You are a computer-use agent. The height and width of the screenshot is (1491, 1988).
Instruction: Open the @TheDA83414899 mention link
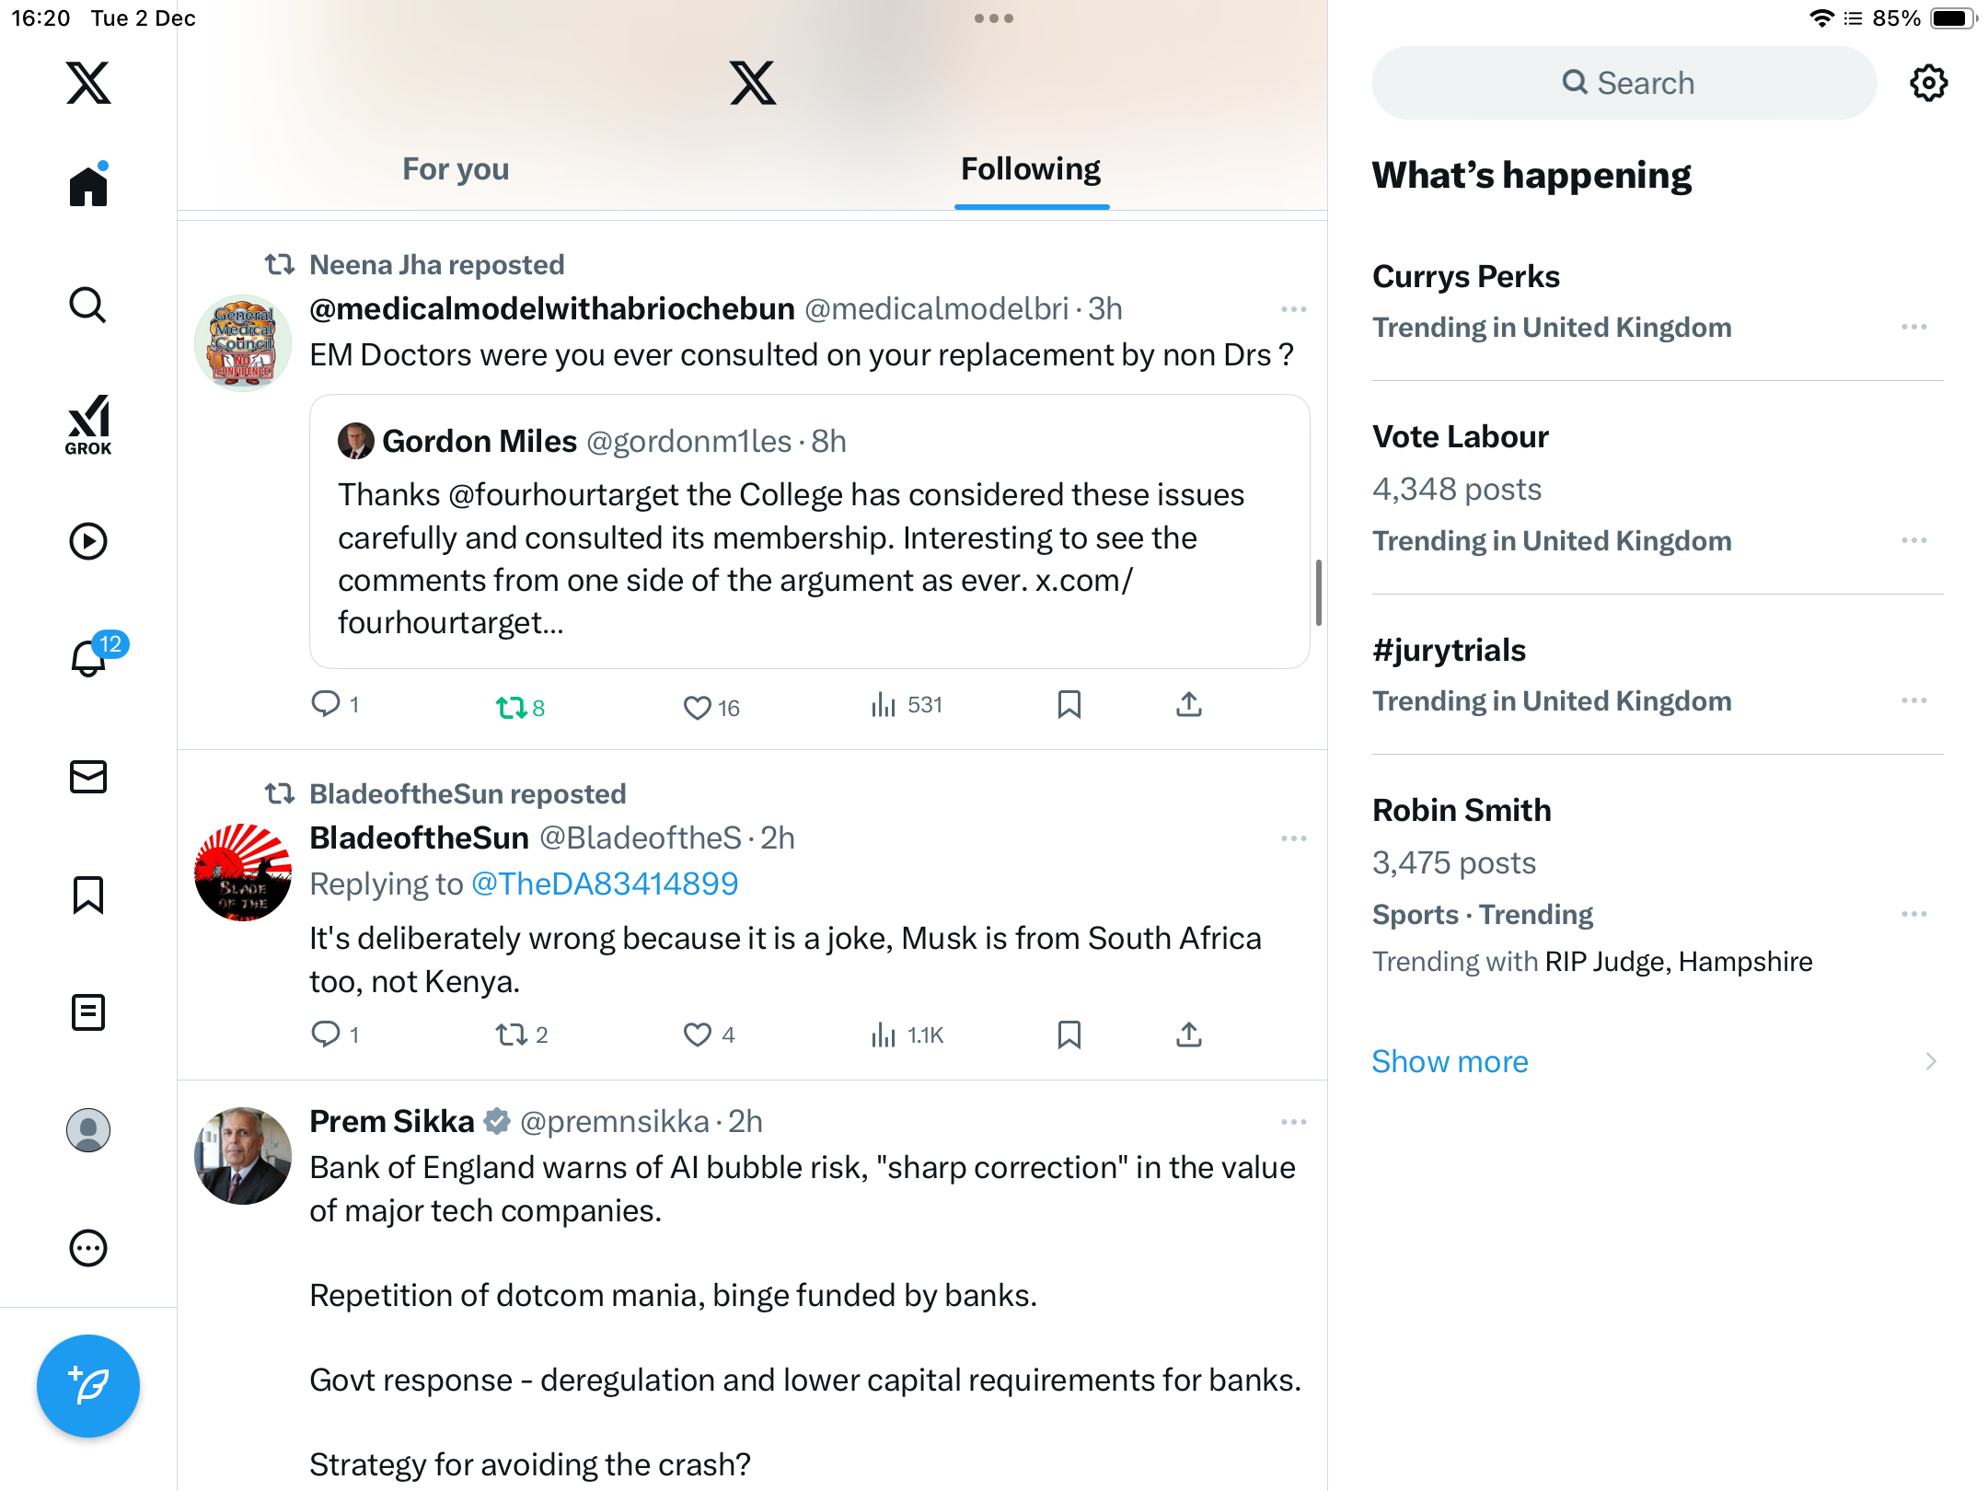[605, 884]
